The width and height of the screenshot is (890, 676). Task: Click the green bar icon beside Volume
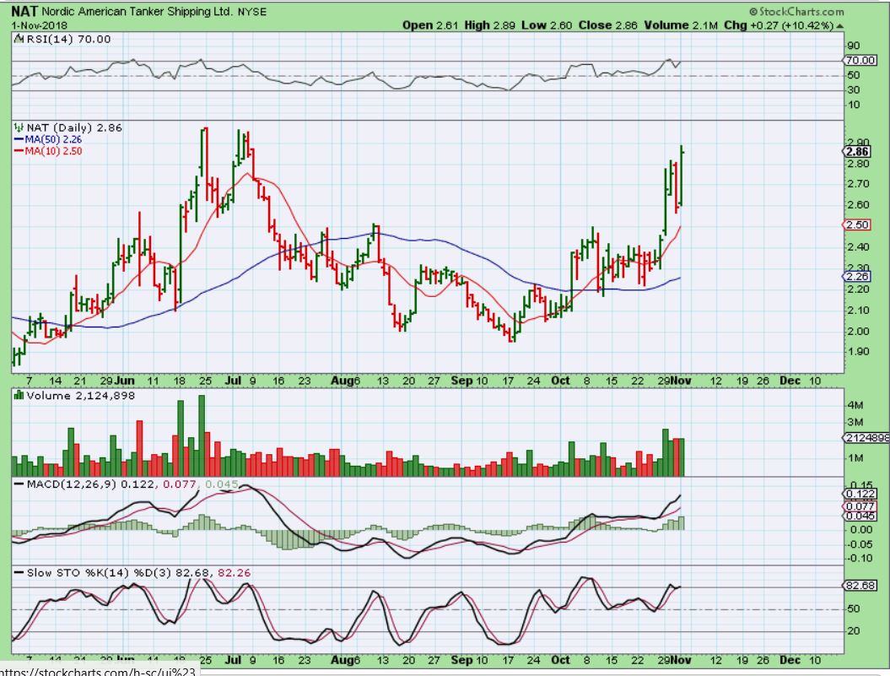pos(19,395)
